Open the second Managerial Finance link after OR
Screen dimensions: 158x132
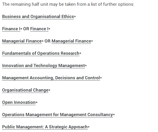coord(71,41)
